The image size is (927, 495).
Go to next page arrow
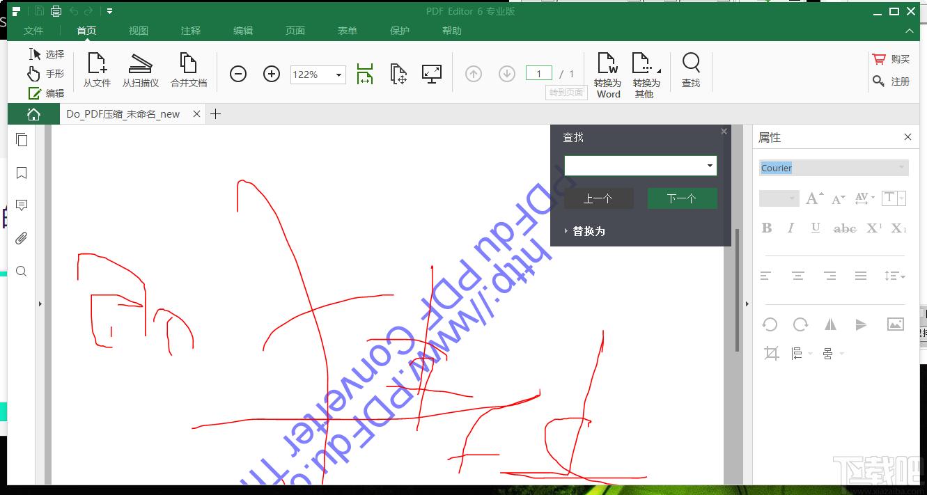coord(507,74)
